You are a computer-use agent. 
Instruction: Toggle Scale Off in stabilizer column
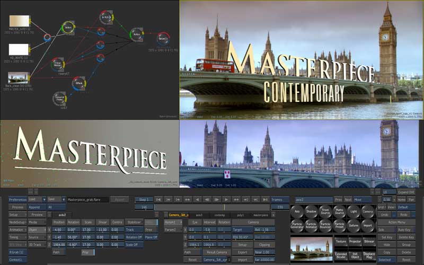134,244
